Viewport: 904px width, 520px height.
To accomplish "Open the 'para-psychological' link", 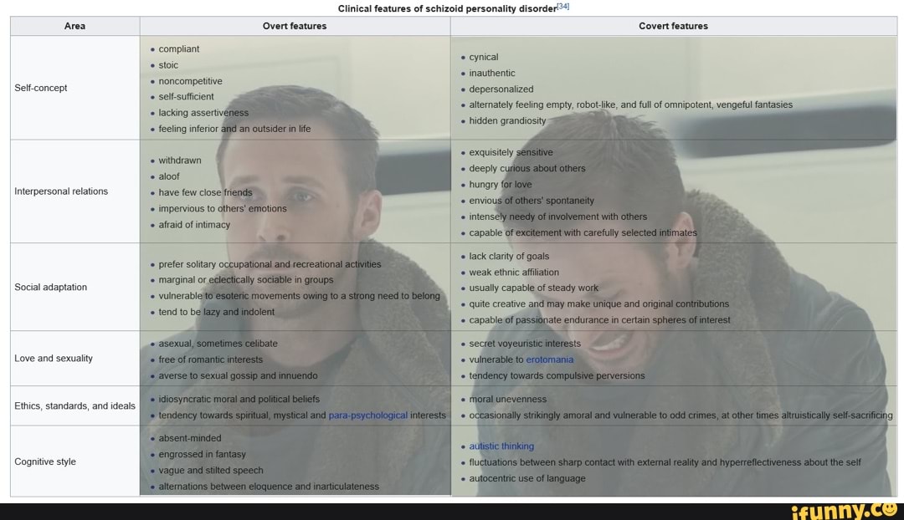I will tap(367, 415).
